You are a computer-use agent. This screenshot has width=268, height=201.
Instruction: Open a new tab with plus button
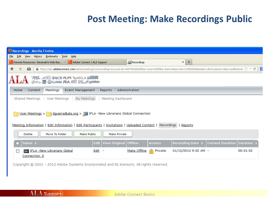click(189, 62)
